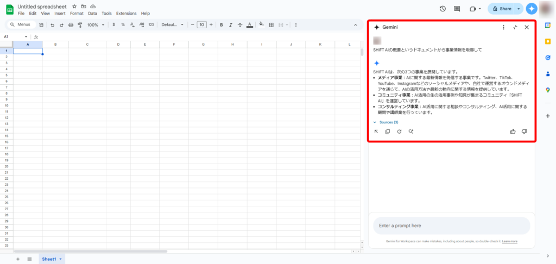Open the Tasks icon in the side panel
Viewport: 556px width, 264px height.
pos(548,58)
